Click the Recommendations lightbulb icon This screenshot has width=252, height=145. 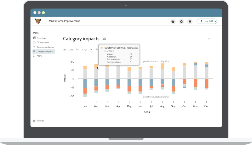tap(34, 47)
